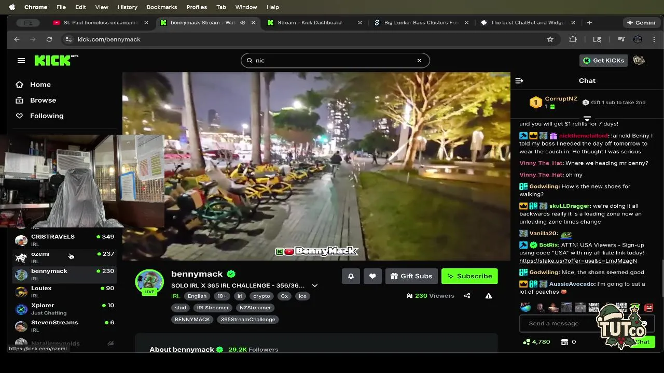This screenshot has height=373, width=664.
Task: Open the Profiles menu in menu bar
Action: (x=197, y=7)
